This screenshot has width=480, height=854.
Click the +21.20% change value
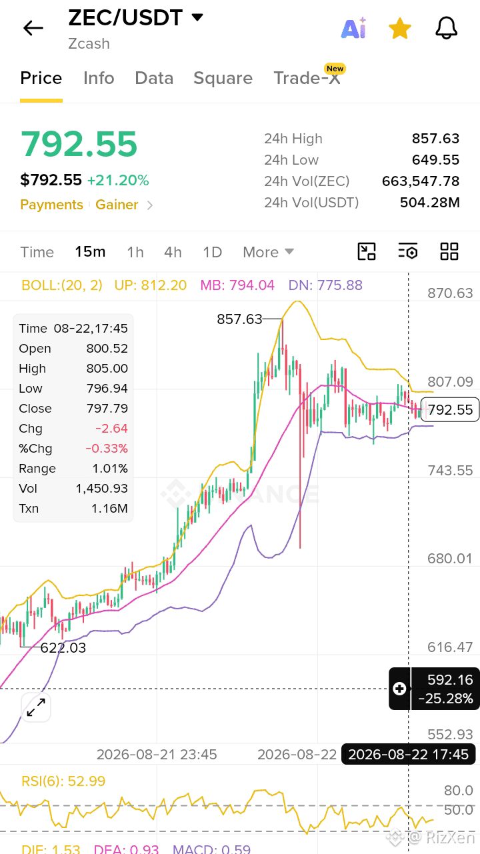[118, 180]
